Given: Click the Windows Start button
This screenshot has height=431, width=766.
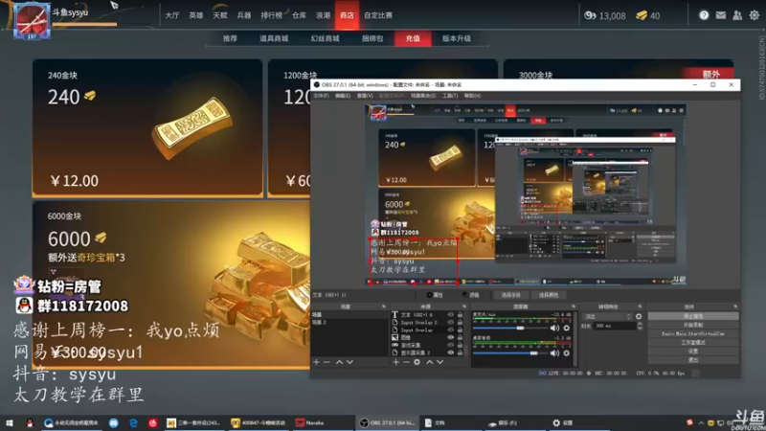Looking at the screenshot, I should click(10, 422).
